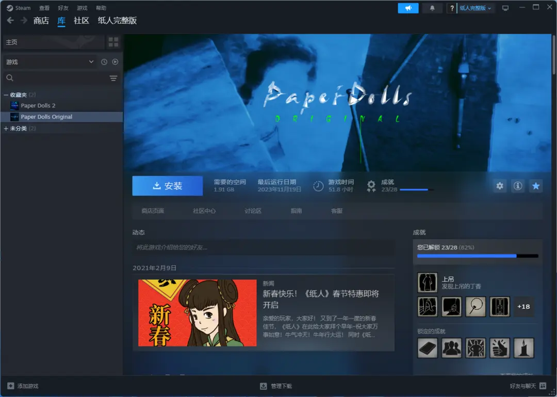
Task: Click the locked glowing figure achievement icon
Action: pyautogui.click(x=476, y=348)
